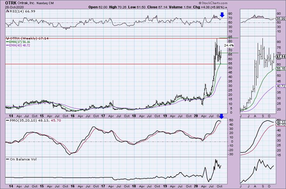Viewport: 286px width, 189px height.
Task: Click the black On Balance Vol swatch
Action: click(x=8, y=159)
